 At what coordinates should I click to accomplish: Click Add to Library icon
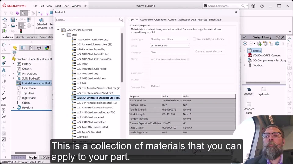coord(259,43)
